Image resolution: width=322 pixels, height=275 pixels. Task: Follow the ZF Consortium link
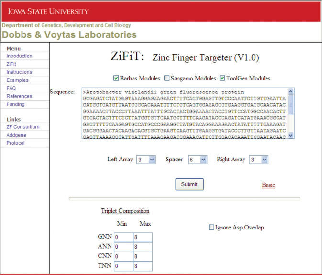(23, 127)
